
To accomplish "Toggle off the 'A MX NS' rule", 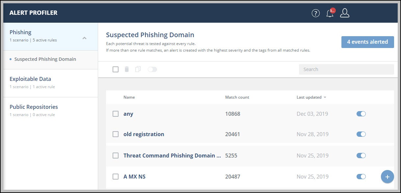I will tap(361, 177).
